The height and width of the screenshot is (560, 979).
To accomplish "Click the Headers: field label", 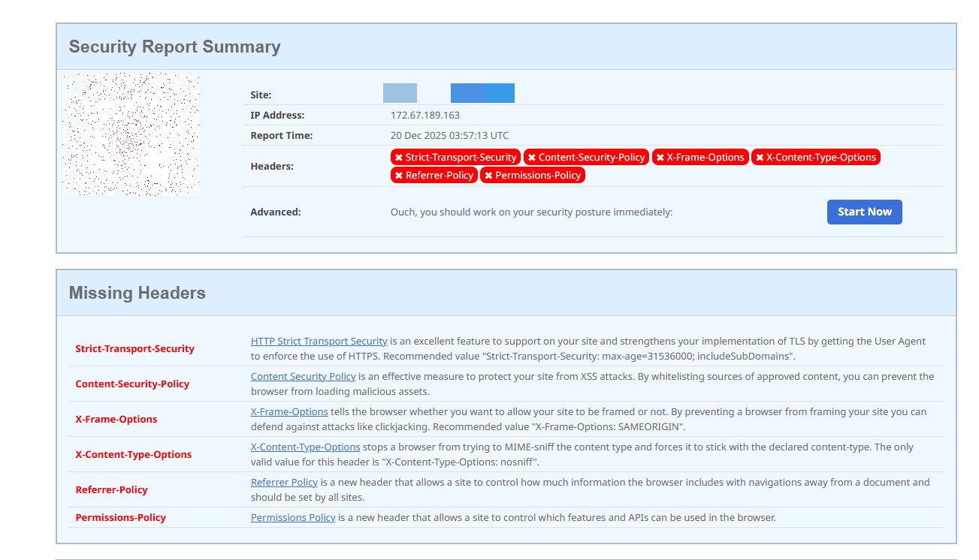I will point(272,166).
